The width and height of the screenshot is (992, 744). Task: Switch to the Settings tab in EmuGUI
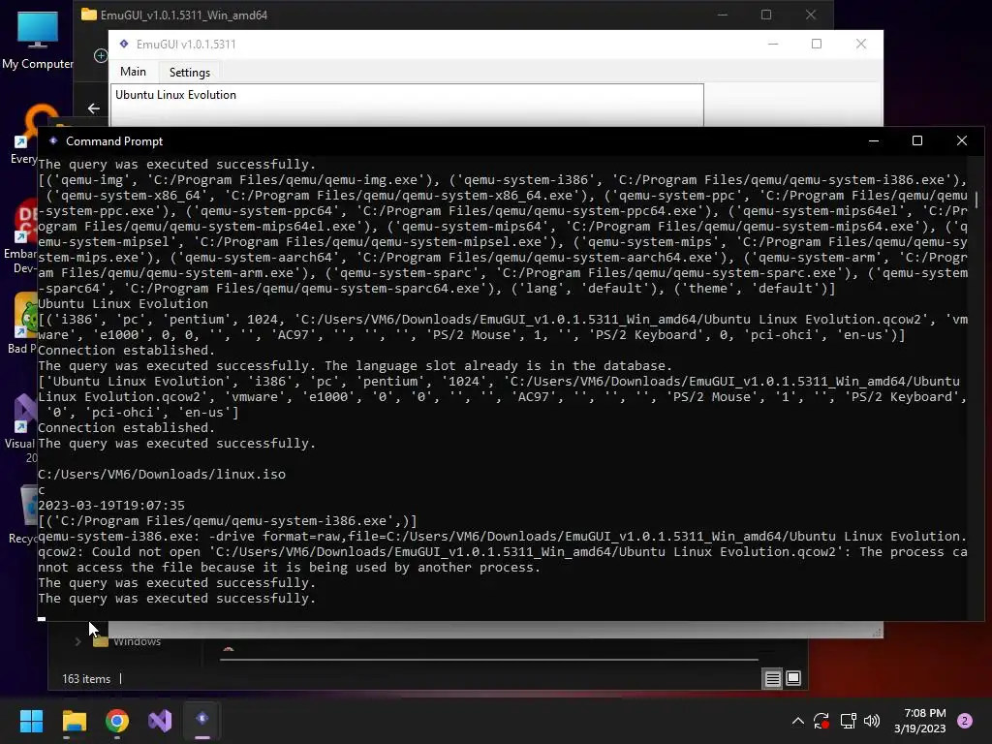(190, 72)
